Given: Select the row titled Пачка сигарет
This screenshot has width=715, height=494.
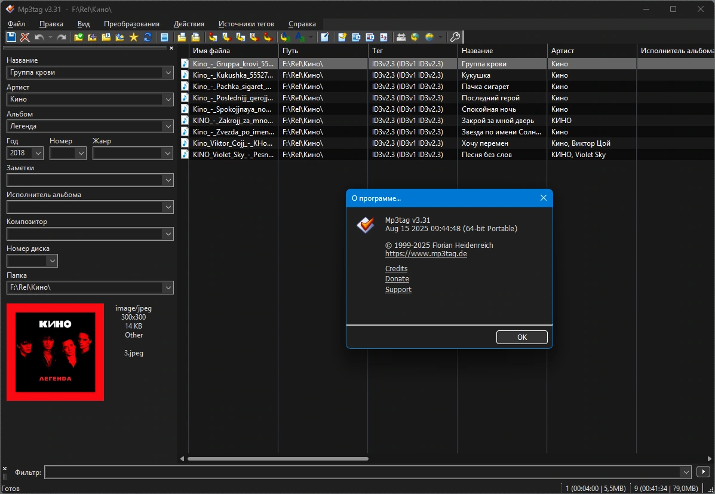Looking at the screenshot, I should click(x=447, y=86).
